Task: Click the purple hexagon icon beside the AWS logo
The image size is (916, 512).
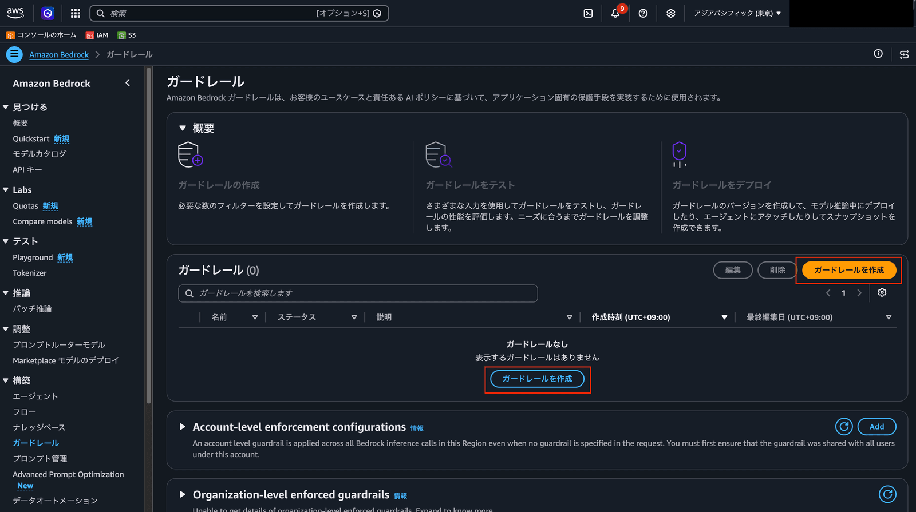Action: coord(48,13)
